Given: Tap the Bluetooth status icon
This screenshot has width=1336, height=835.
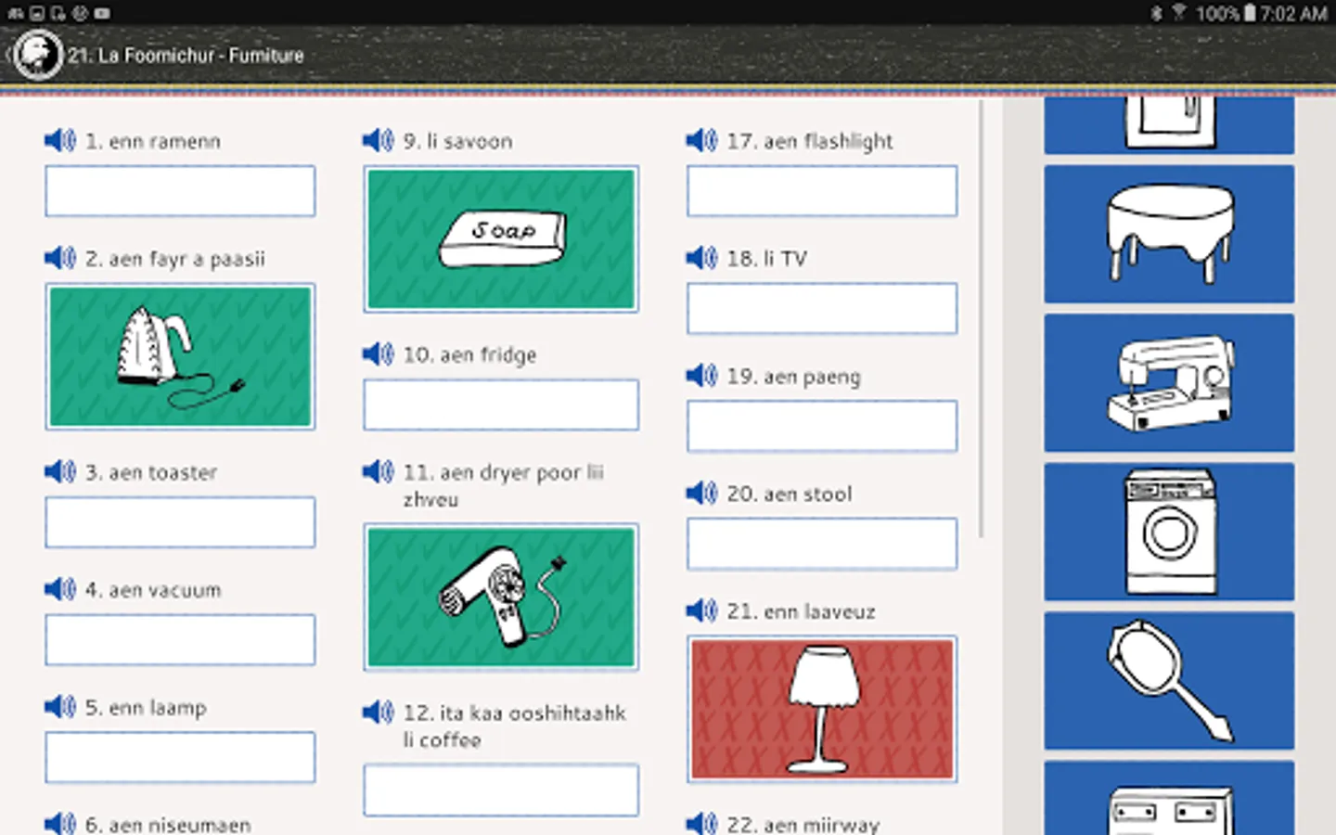Looking at the screenshot, I should pos(1156,13).
